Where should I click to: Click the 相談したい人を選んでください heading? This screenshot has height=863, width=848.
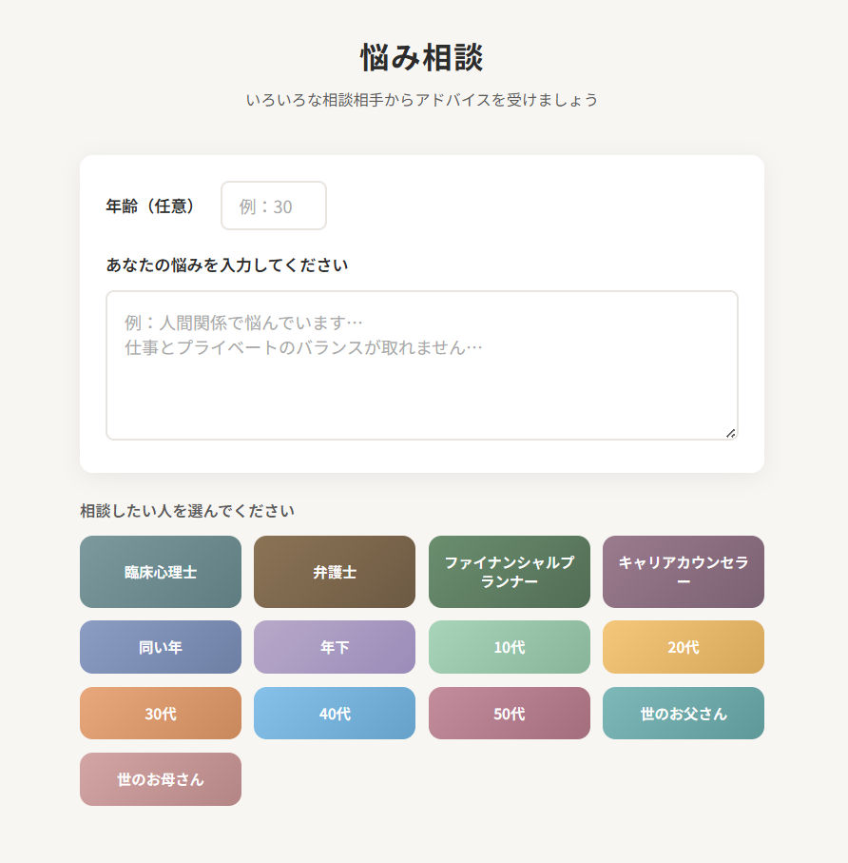click(187, 511)
